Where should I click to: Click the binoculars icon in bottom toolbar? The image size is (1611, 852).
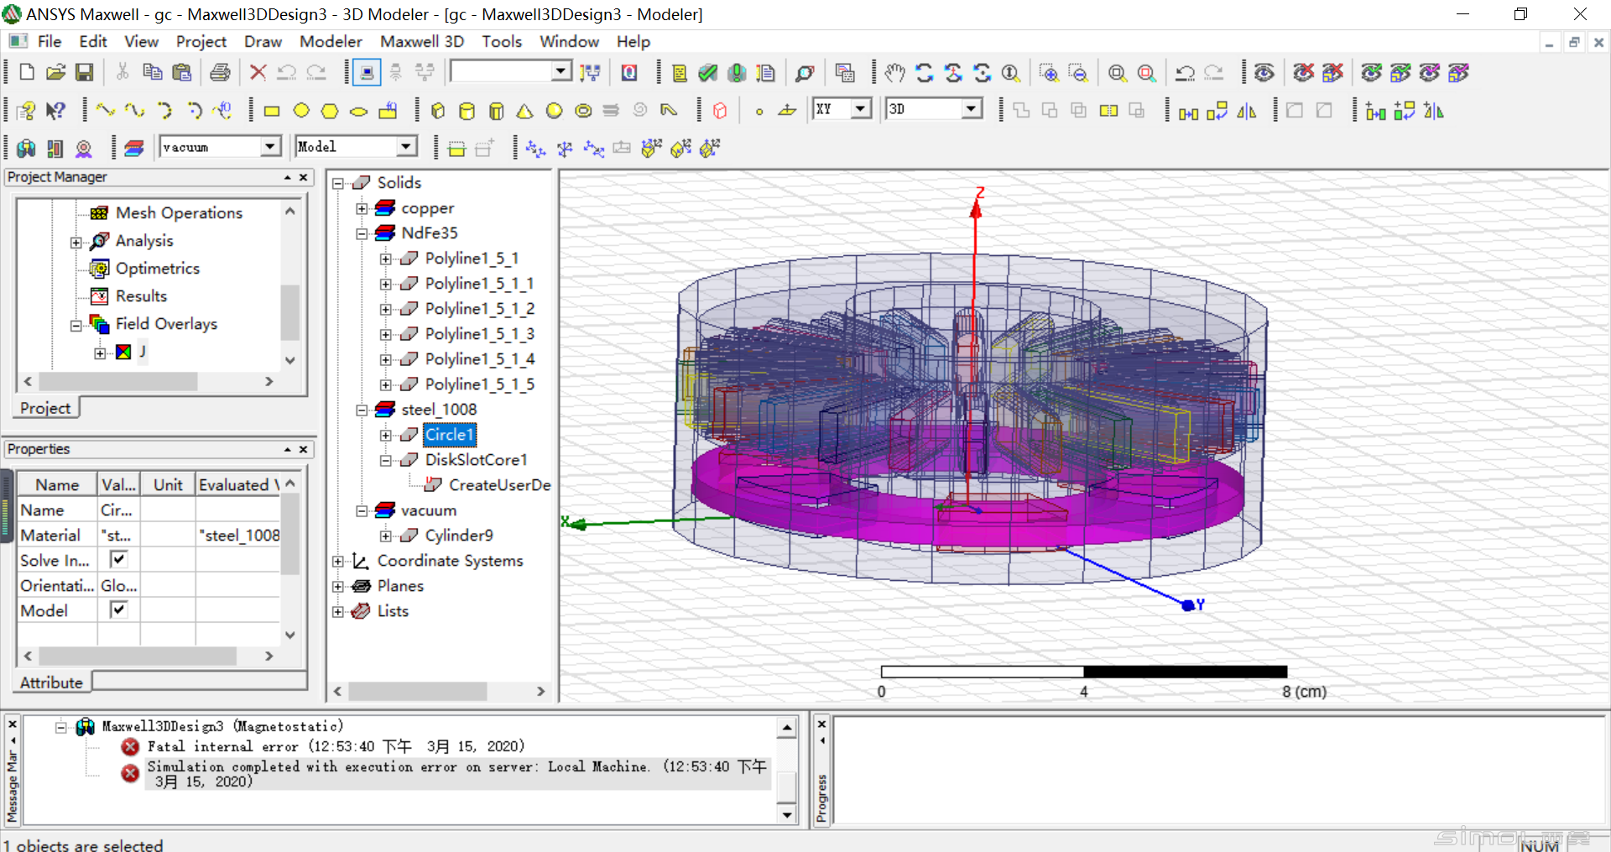[x=26, y=148]
